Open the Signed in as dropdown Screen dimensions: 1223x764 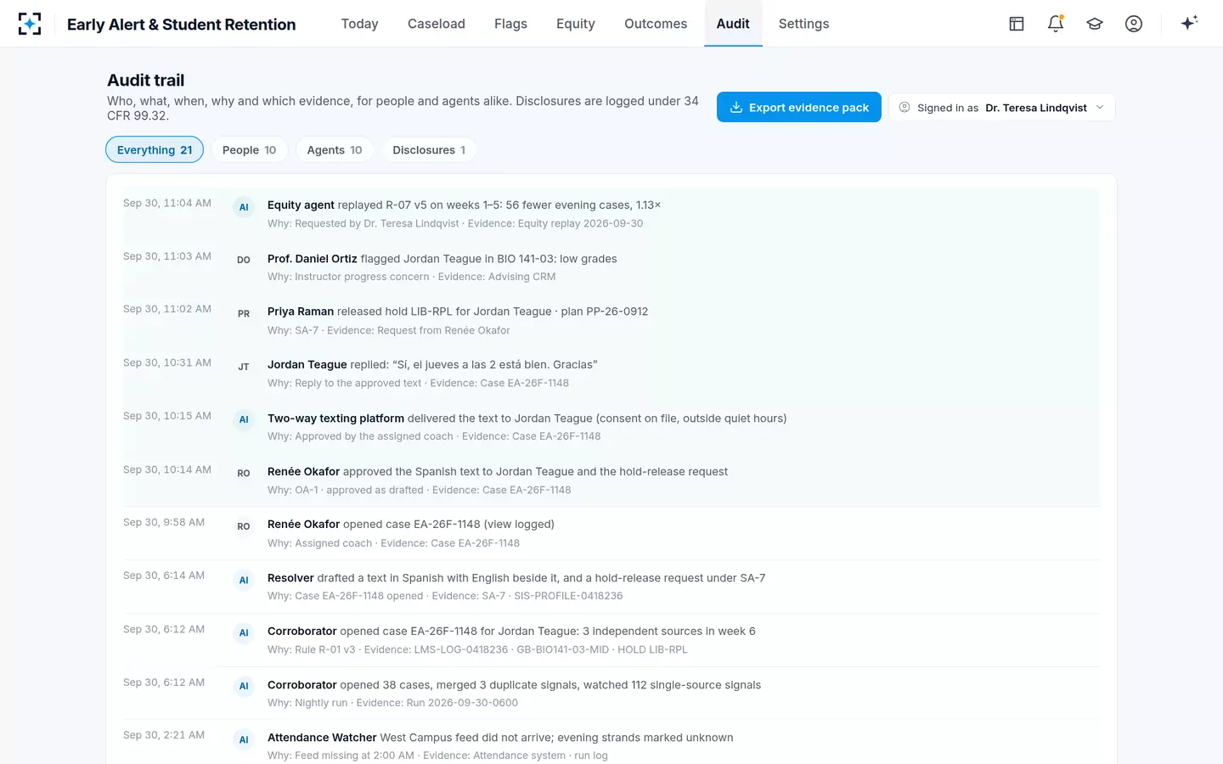coord(1002,108)
